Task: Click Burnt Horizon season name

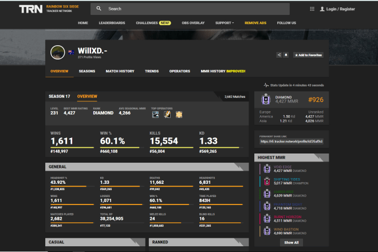Action: click(288, 217)
